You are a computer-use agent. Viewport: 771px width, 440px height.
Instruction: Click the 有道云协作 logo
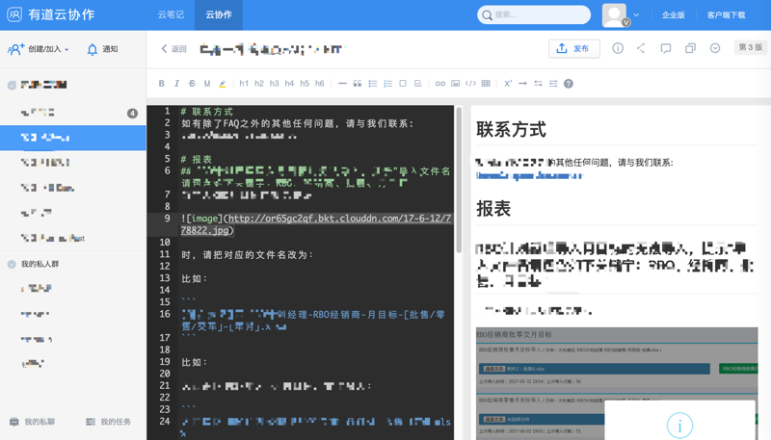point(51,14)
